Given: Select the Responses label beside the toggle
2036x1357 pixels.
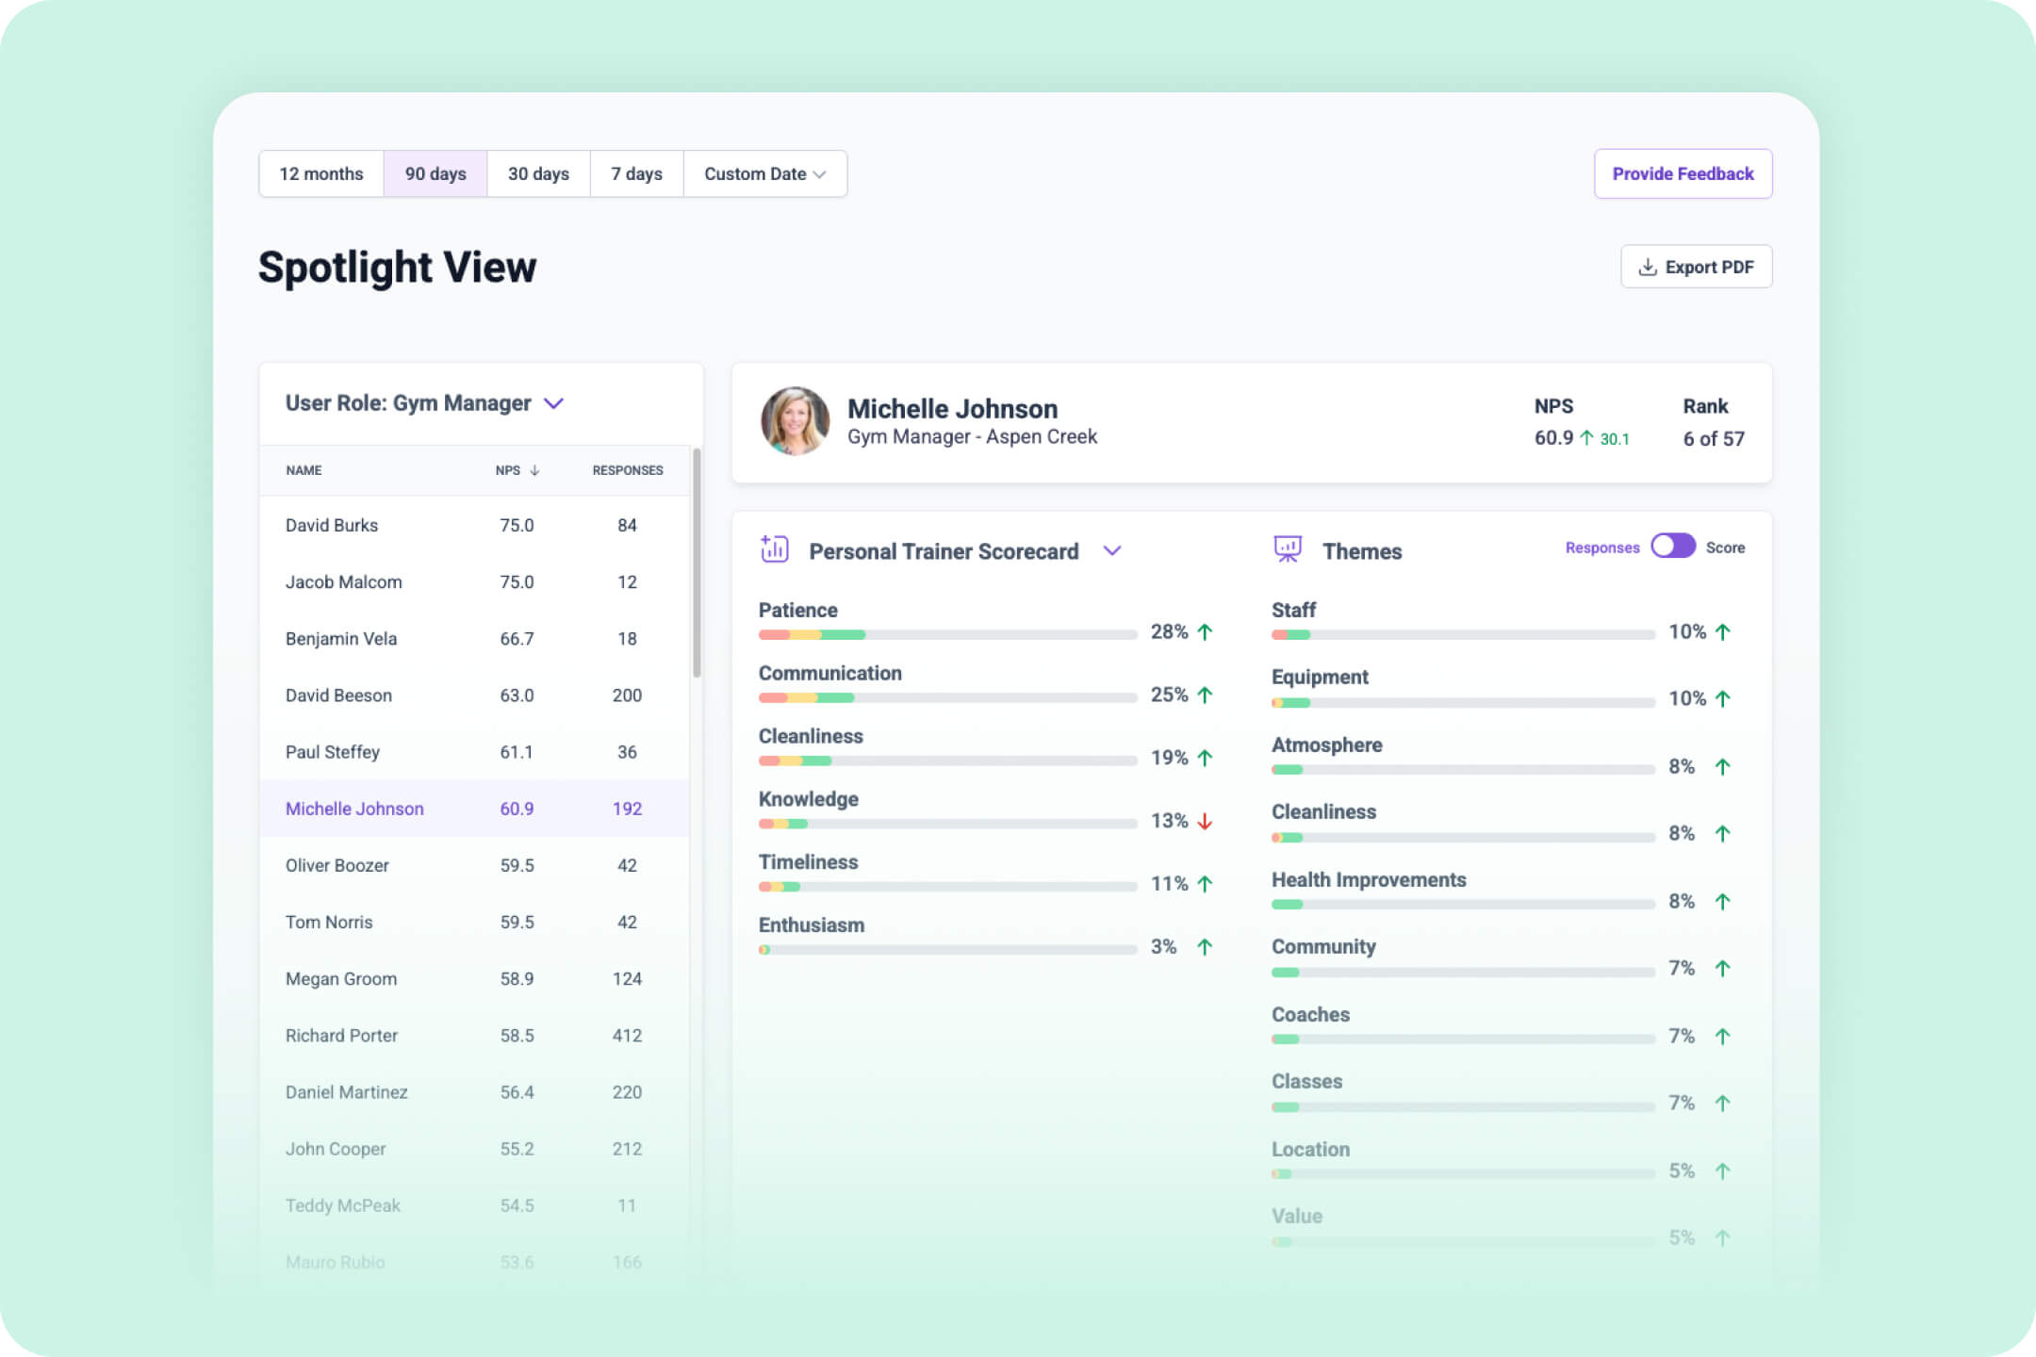Looking at the screenshot, I should 1601,548.
